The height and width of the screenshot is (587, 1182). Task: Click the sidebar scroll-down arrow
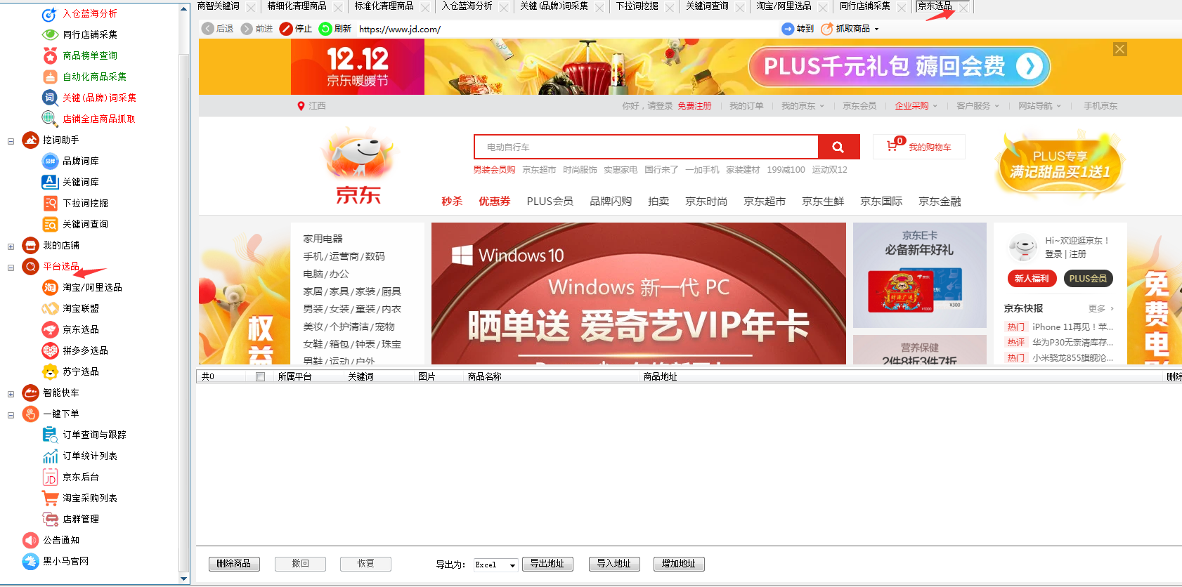coord(184,579)
